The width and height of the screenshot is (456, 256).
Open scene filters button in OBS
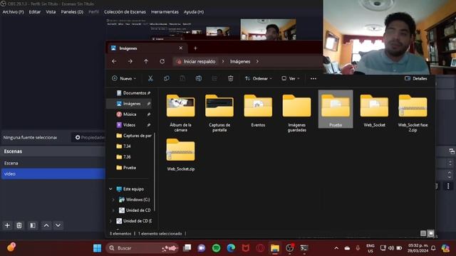[33, 225]
